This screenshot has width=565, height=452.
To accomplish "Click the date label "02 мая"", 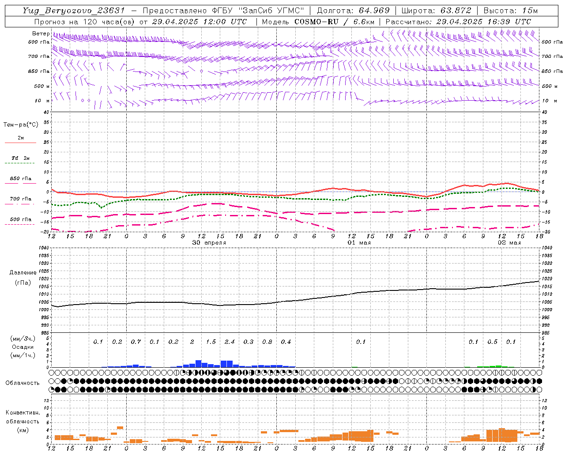I will [509, 243].
